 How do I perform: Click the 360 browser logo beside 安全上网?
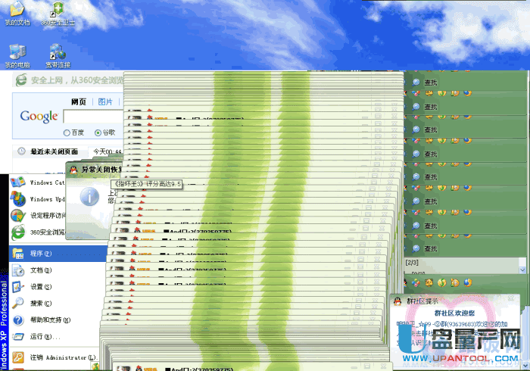pos(21,80)
